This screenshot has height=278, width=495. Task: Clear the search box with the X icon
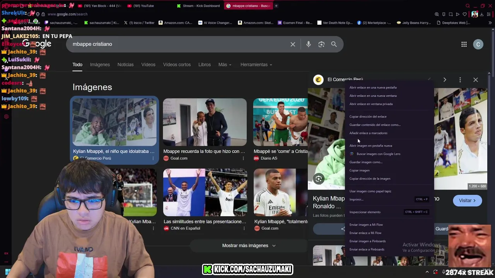pos(293,44)
